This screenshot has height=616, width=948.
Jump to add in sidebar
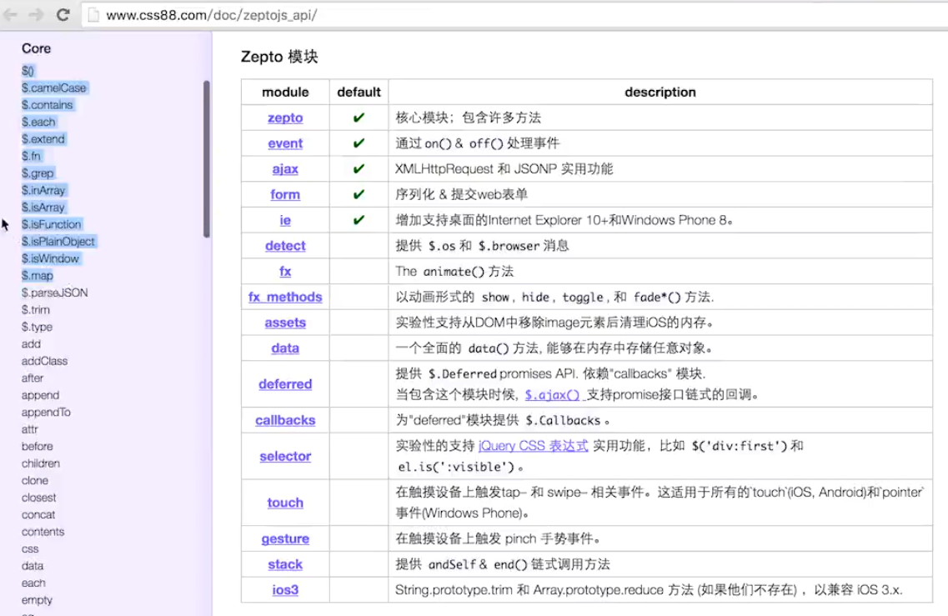coord(32,343)
